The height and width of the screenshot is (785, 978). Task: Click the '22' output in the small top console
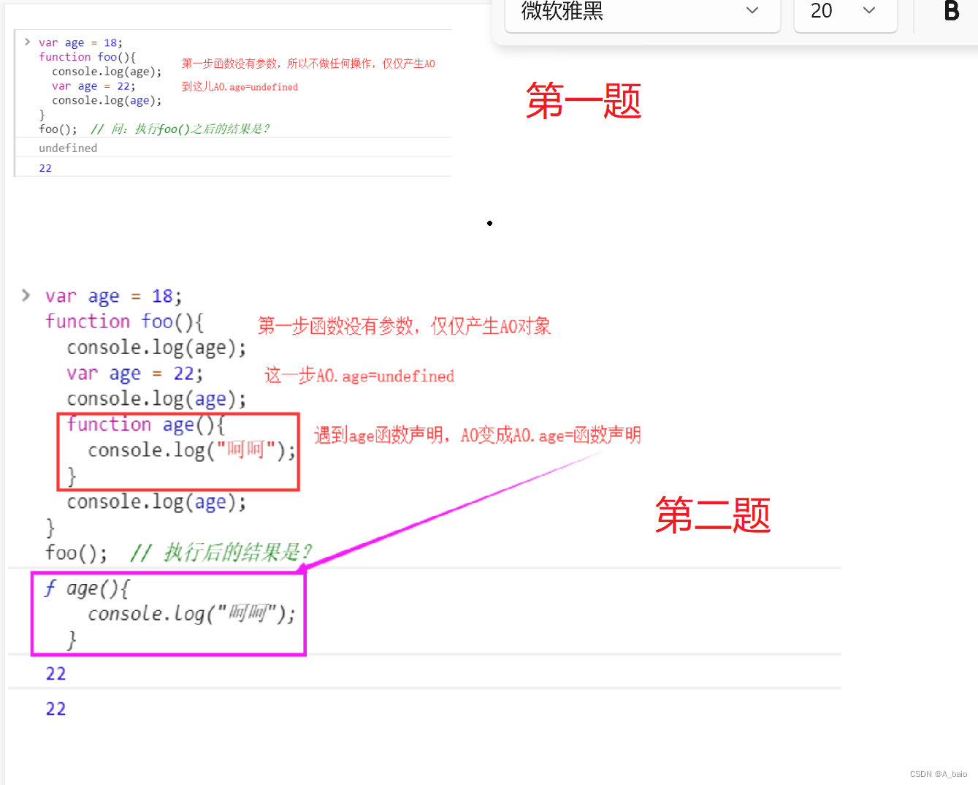coord(45,168)
